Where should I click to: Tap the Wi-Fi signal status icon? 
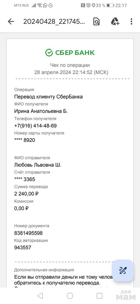point(40,5)
